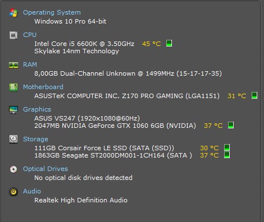The image size is (264, 222).
Task: Open the CPU section link
Action: (x=30, y=35)
